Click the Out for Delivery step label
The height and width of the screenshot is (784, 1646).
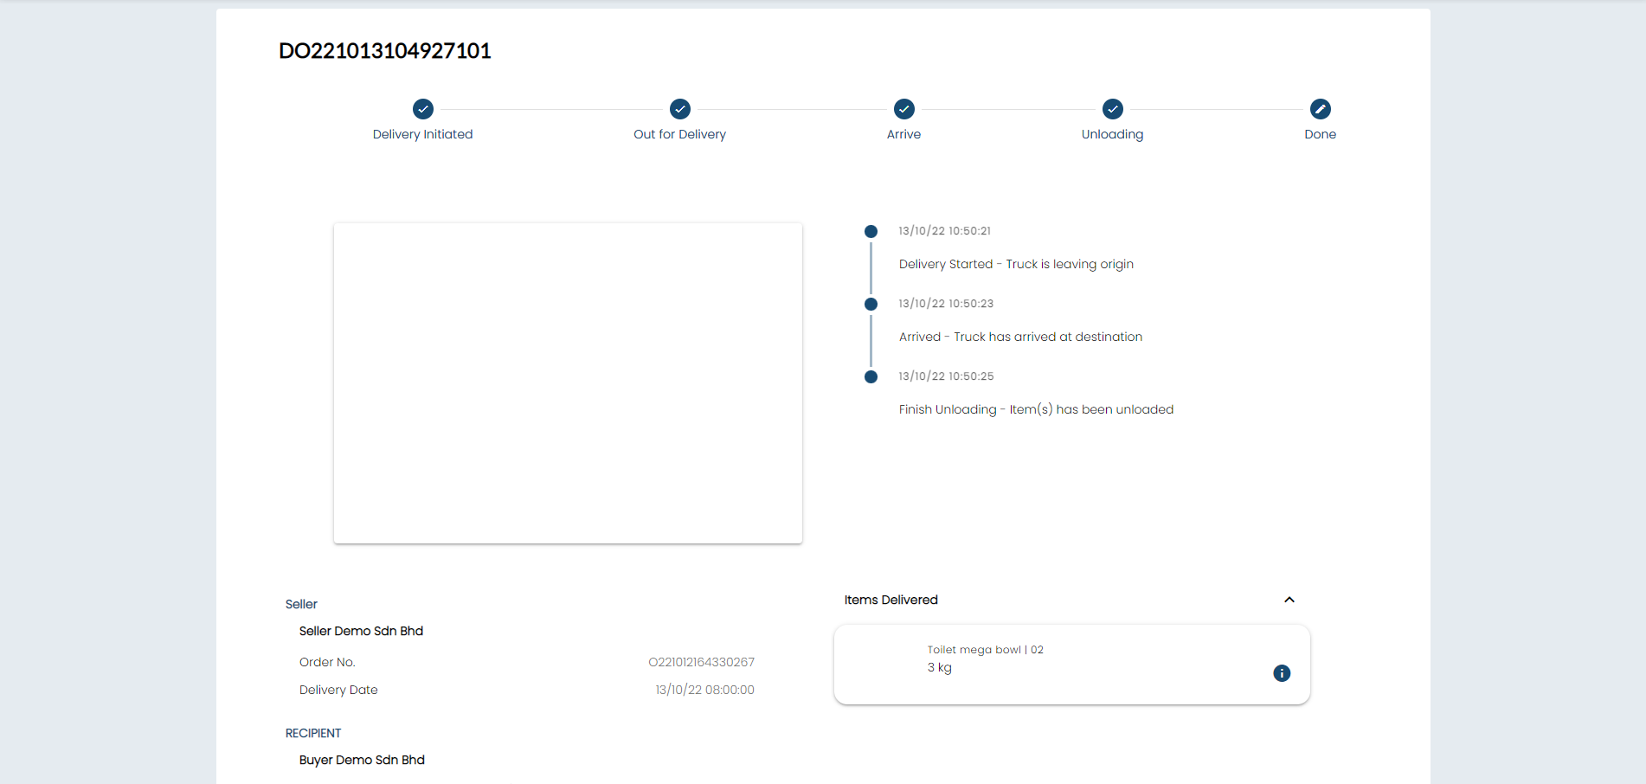(679, 134)
